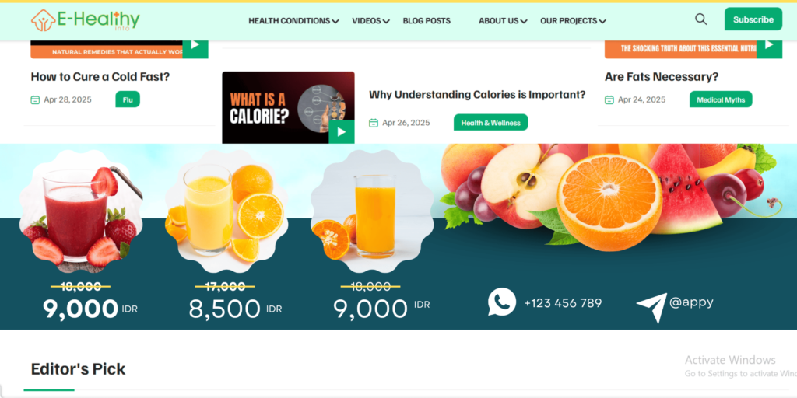Click the Telegram paper plane icon
Image resolution: width=797 pixels, height=398 pixels.
coord(651,308)
